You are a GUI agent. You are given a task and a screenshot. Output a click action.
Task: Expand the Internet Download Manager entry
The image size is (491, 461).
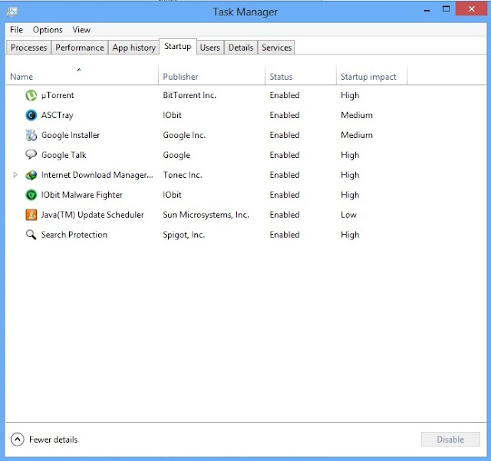point(15,175)
